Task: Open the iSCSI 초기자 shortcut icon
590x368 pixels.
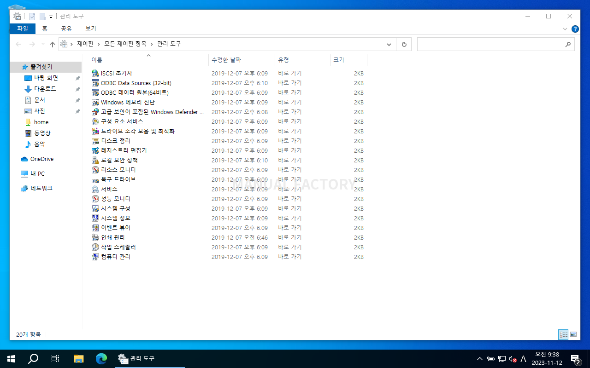Action: tap(95, 73)
